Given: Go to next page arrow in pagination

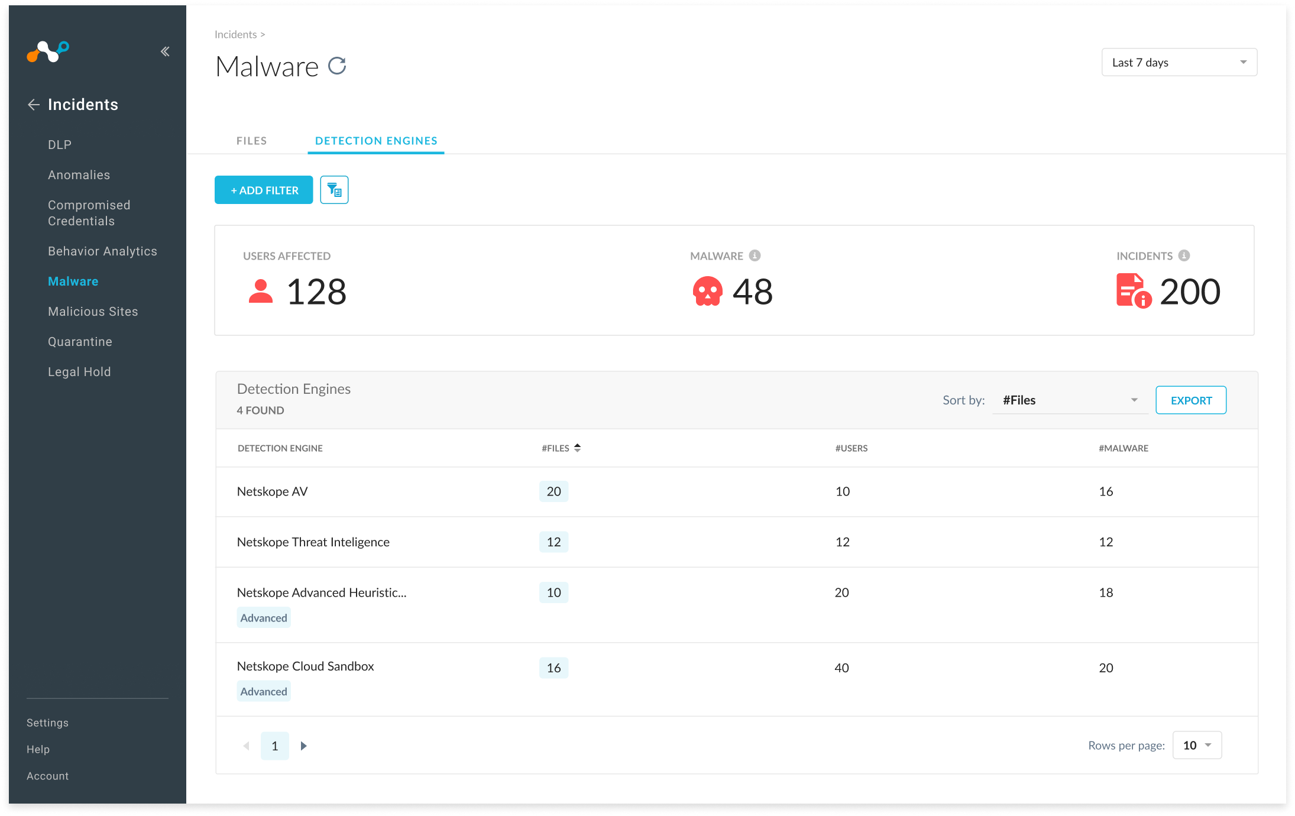Looking at the screenshot, I should coord(303,746).
